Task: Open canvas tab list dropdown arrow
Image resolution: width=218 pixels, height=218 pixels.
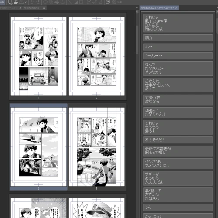Action: 137,8
